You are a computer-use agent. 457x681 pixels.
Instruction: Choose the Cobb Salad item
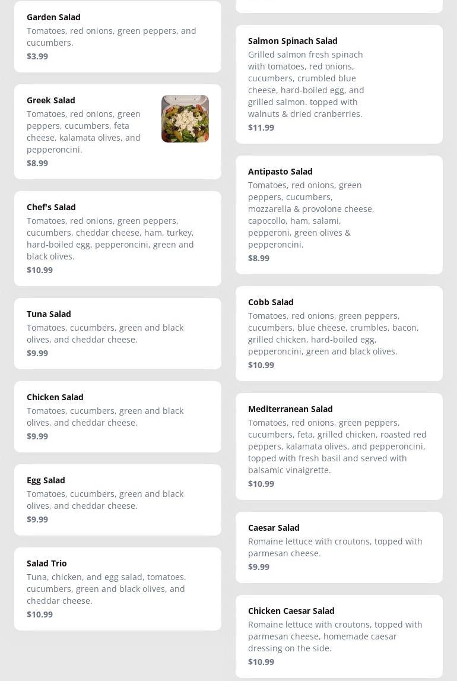(x=339, y=333)
